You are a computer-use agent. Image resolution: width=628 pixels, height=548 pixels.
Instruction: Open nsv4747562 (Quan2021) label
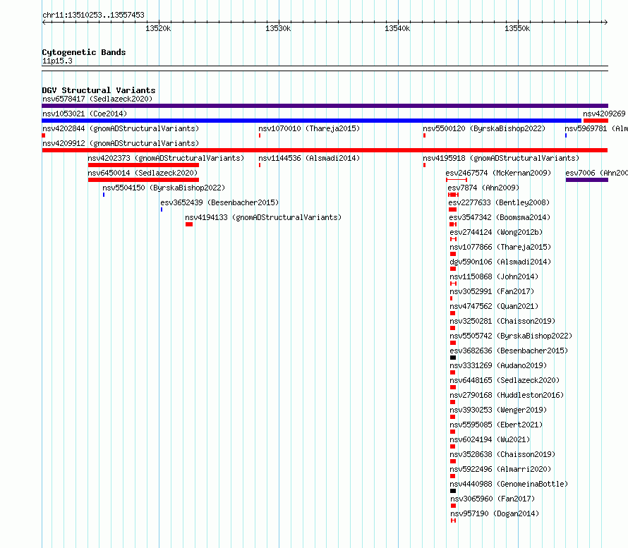coord(494,306)
